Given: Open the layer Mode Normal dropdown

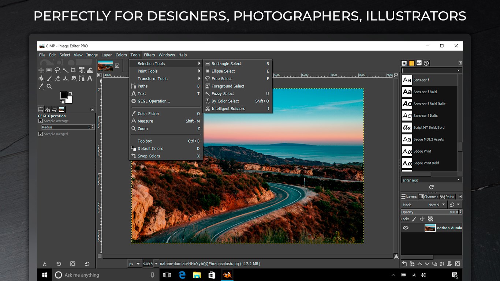Looking at the screenshot, I should pos(424,205).
